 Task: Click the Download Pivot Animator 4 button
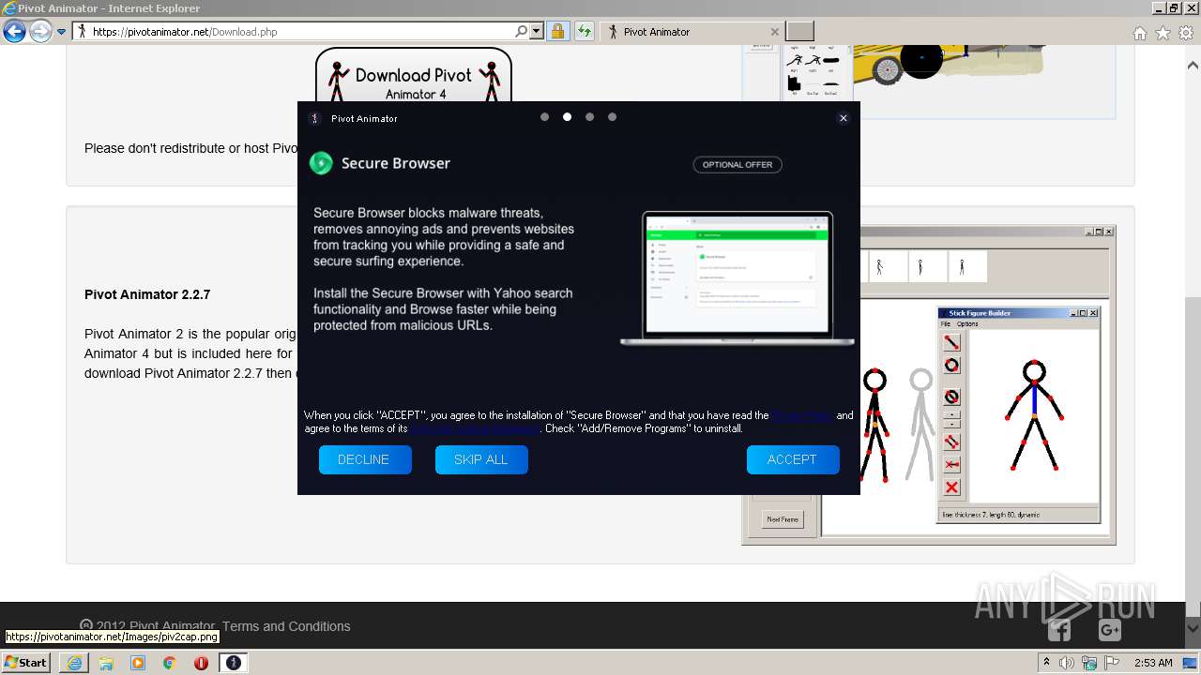coord(414,77)
